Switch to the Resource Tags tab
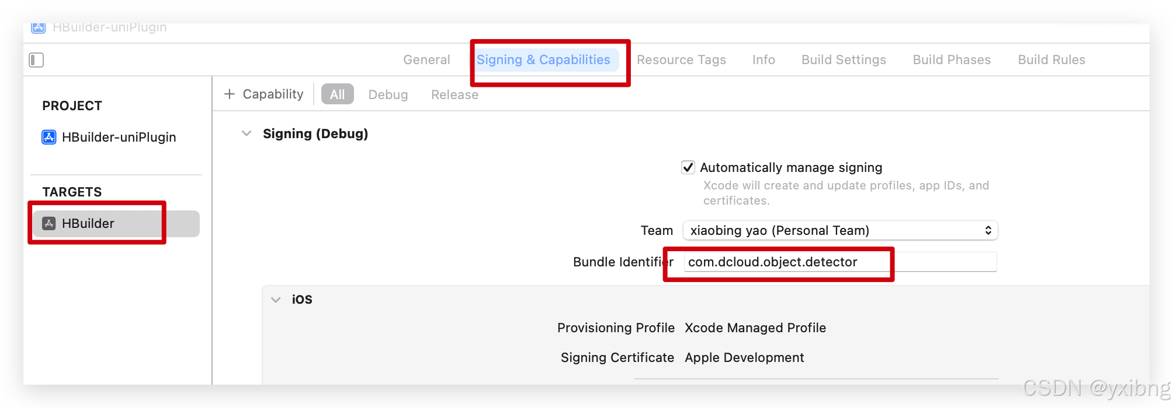The image size is (1173, 408). coord(681,59)
